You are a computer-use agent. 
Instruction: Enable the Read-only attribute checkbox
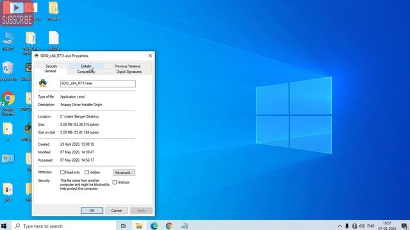coord(62,172)
